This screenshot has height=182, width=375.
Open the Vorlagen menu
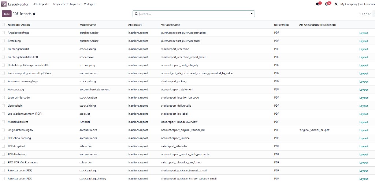pos(90,4)
